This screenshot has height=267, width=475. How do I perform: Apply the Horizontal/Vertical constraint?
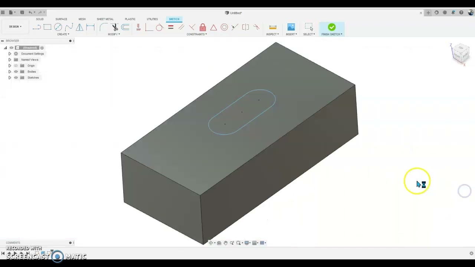coord(138,27)
